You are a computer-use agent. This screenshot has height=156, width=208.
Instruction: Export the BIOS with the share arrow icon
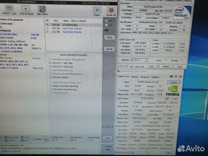167,99
